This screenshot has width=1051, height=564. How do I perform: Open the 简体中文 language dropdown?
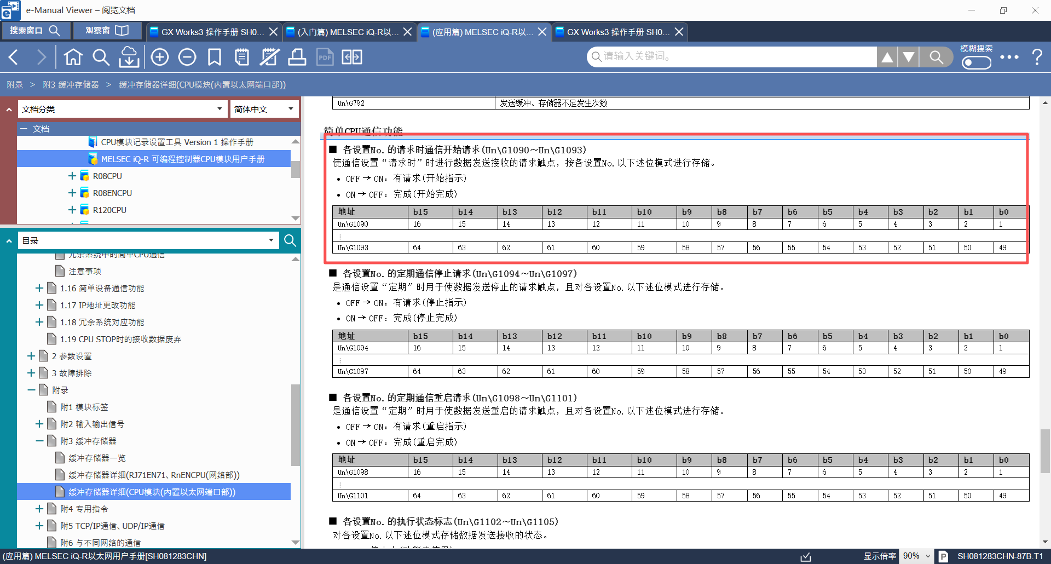264,109
